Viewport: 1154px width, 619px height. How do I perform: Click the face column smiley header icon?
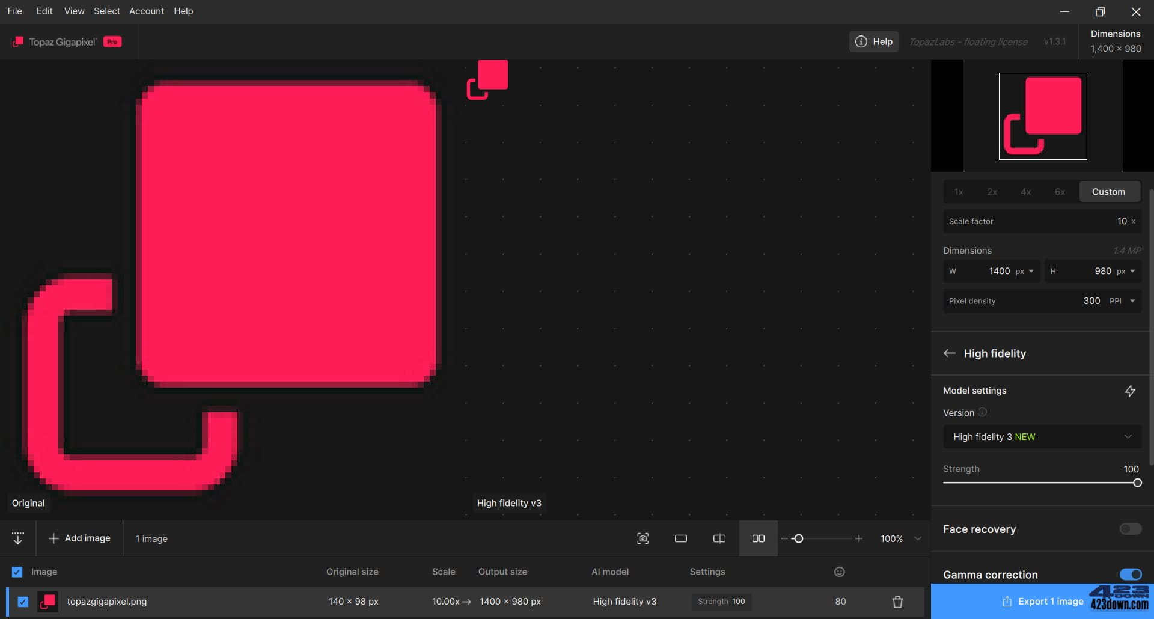(x=840, y=572)
